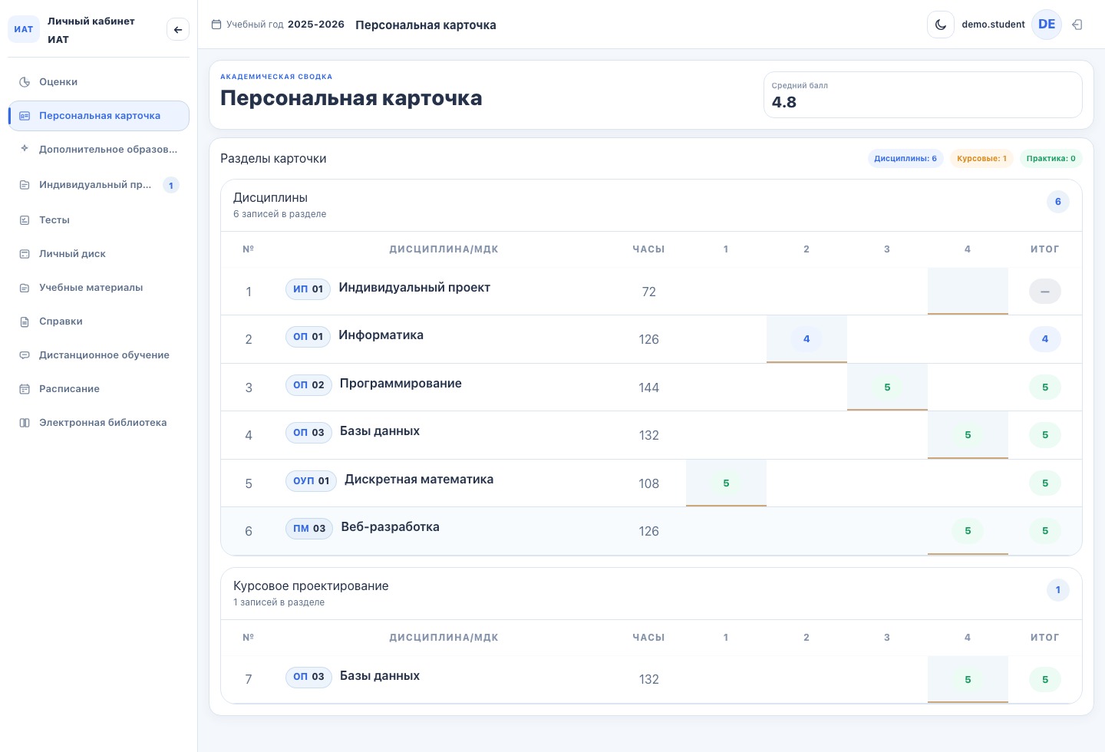Click Информатика semester 2 grade 4
The height and width of the screenshot is (752, 1105).
(x=806, y=339)
